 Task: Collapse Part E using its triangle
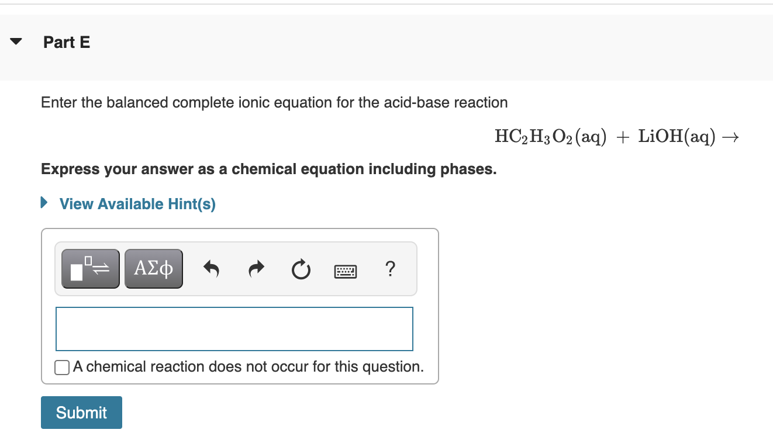[16, 41]
